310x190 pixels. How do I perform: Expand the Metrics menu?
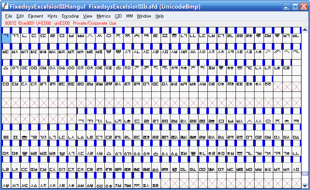tap(103, 16)
